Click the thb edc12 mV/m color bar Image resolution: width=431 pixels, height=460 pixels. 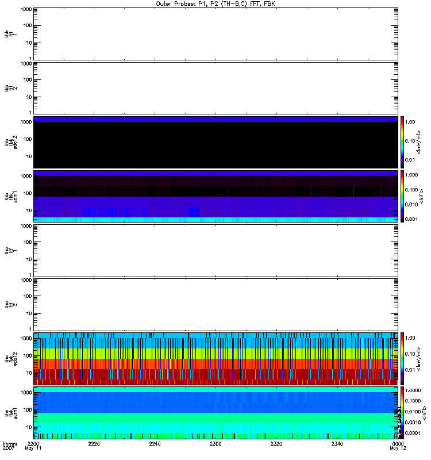click(402, 142)
